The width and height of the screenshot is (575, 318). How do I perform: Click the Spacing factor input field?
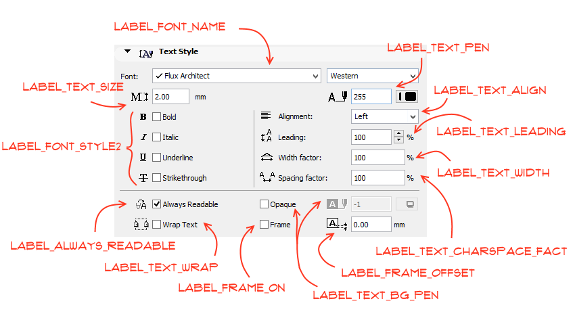(x=377, y=178)
